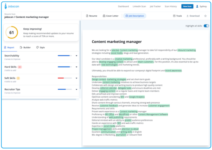Click the left panel vertical scrollbar
This screenshot has height=150, width=212.
(x=80, y=55)
